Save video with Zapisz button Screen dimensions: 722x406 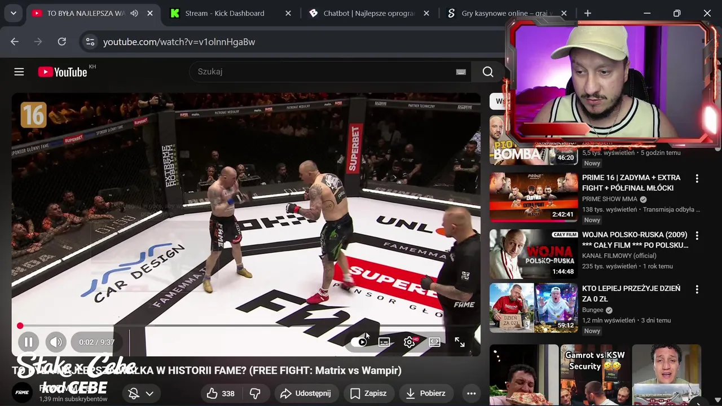tap(368, 393)
